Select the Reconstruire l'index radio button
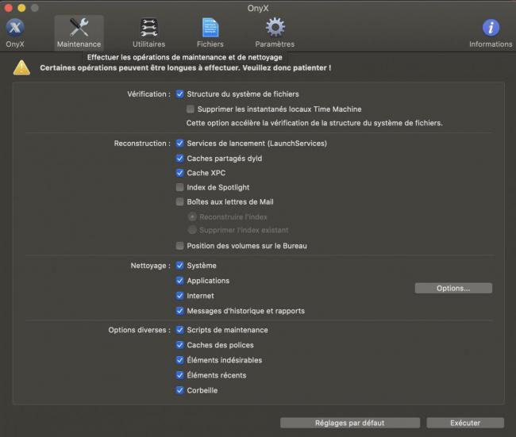516x437 pixels. (191, 217)
